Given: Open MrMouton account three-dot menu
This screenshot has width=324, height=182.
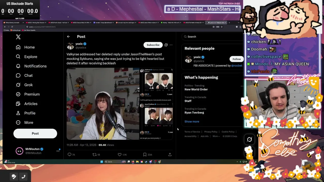Looking at the screenshot, I should [58, 151].
